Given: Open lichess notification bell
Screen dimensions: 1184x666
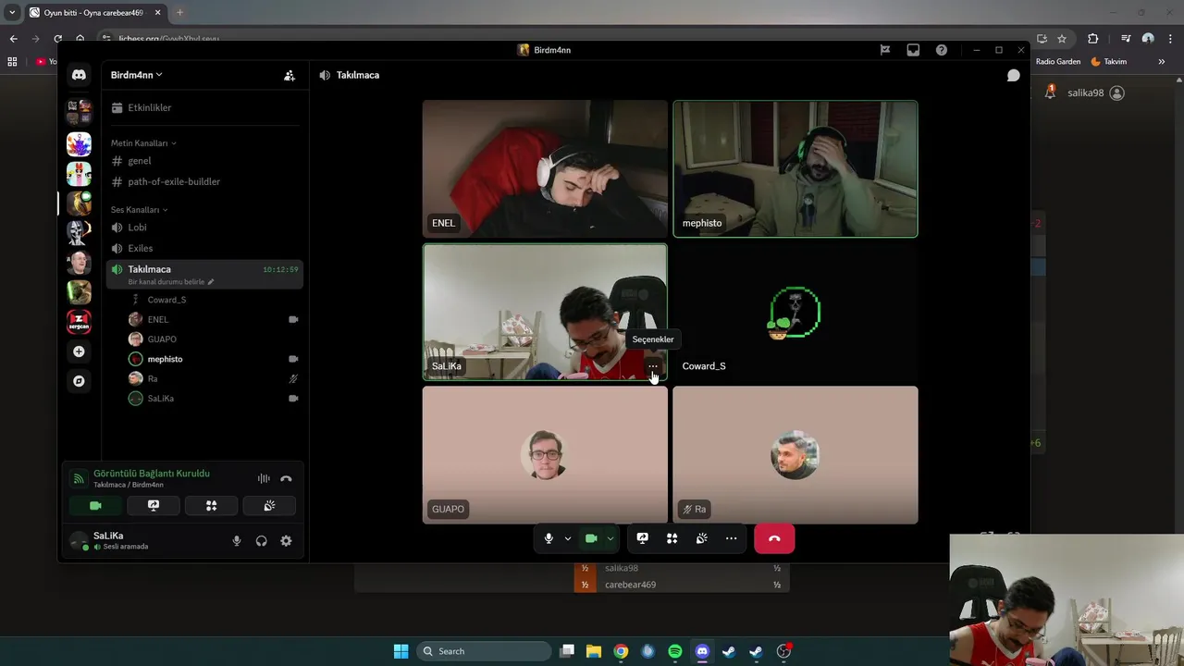Looking at the screenshot, I should [x=1050, y=92].
